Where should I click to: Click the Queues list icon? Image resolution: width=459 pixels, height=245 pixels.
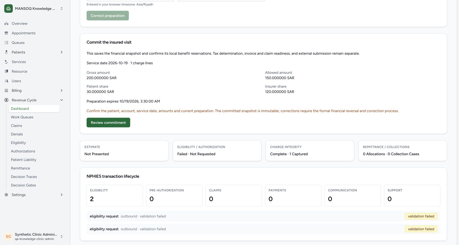coord(6,43)
